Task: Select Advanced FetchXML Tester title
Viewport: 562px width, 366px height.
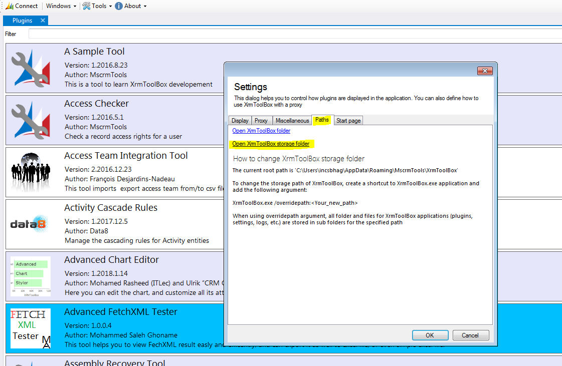Action: (121, 312)
